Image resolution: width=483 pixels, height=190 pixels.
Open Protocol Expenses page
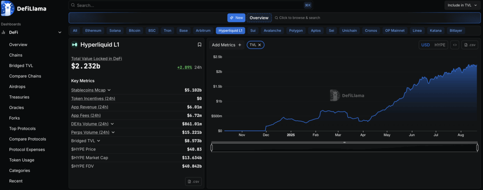click(27, 149)
